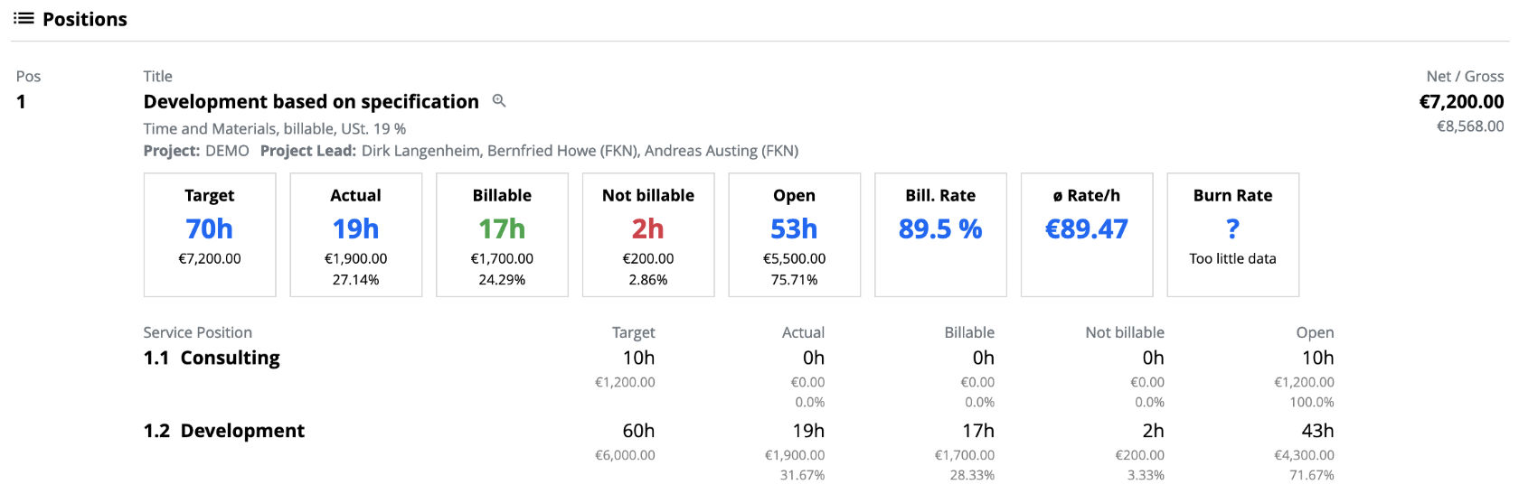This screenshot has width=1519, height=503.
Task: Click the Consulting target value 10h
Action: pos(638,358)
